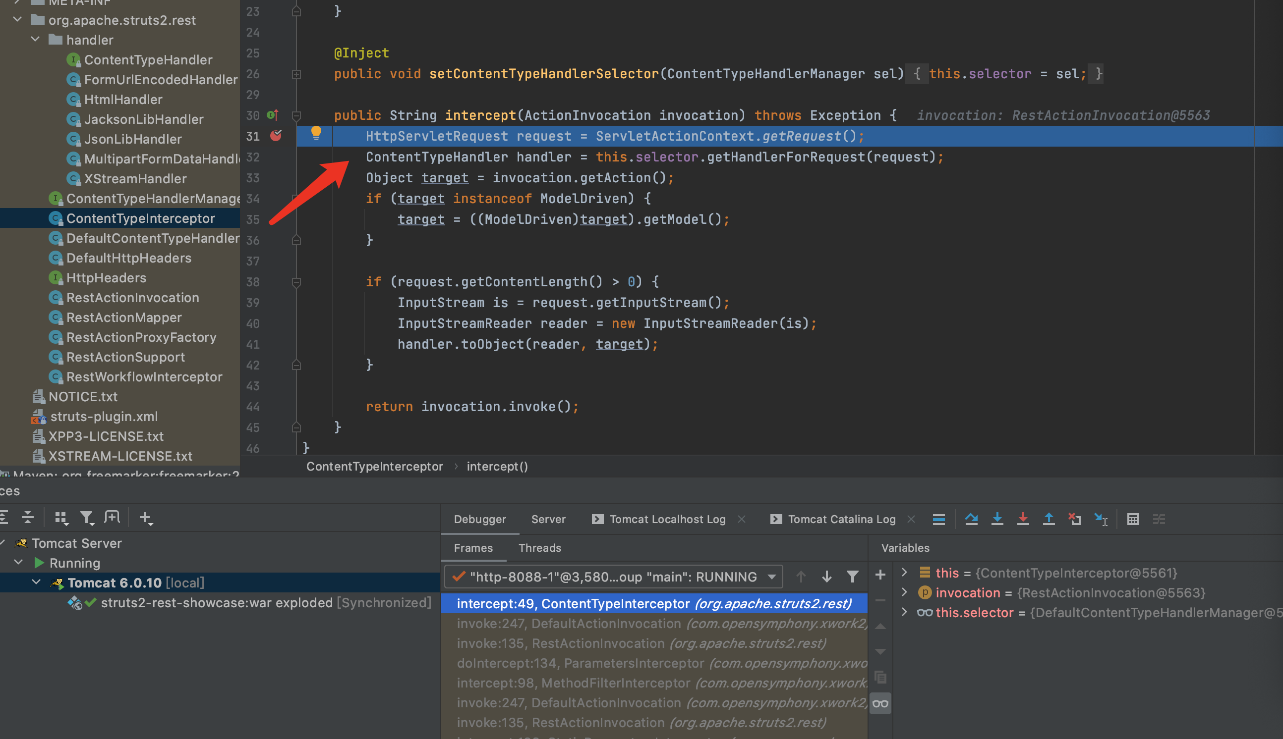This screenshot has height=739, width=1283.
Task: Click the Duplicate Watch copy icon
Action: 880,677
